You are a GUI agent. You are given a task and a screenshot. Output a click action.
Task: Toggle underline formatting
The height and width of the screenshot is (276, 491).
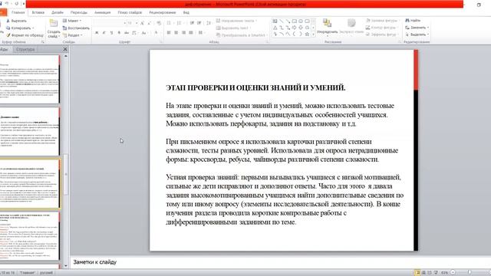(111, 32)
